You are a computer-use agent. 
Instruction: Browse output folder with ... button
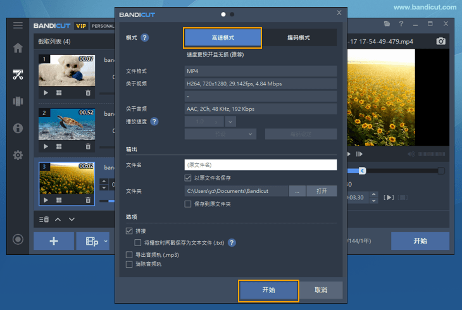tap(297, 191)
